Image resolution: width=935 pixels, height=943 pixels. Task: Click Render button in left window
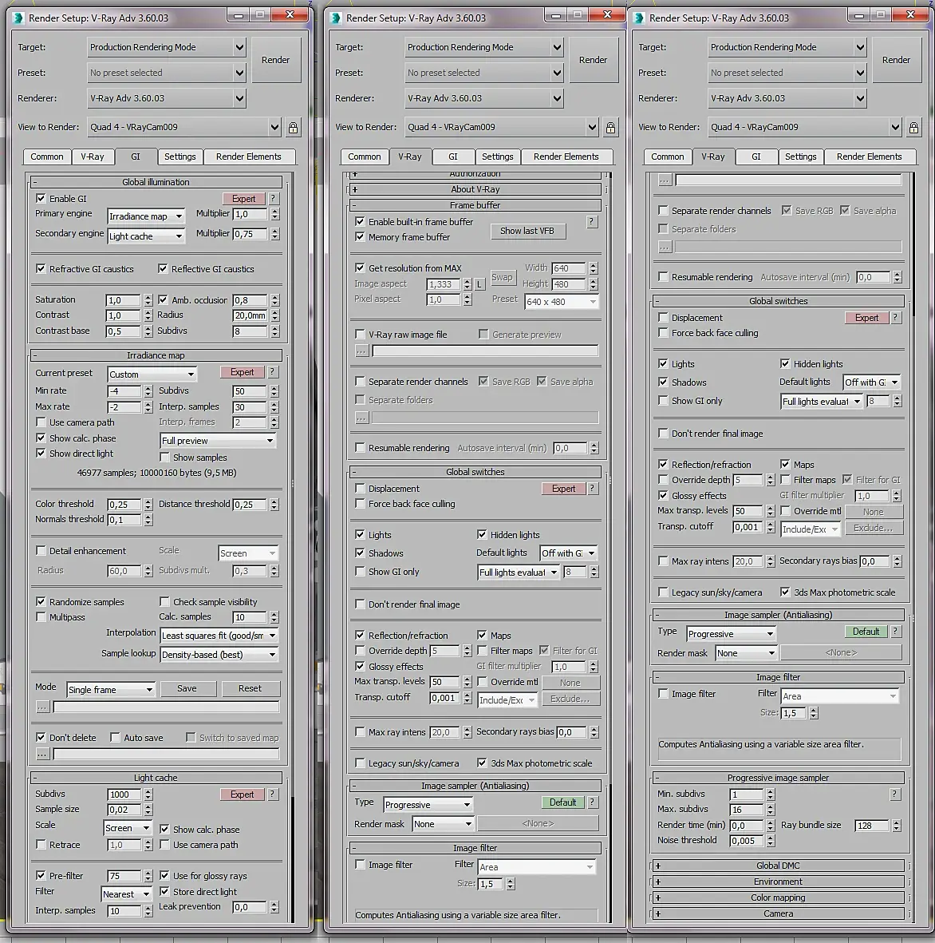tap(276, 60)
